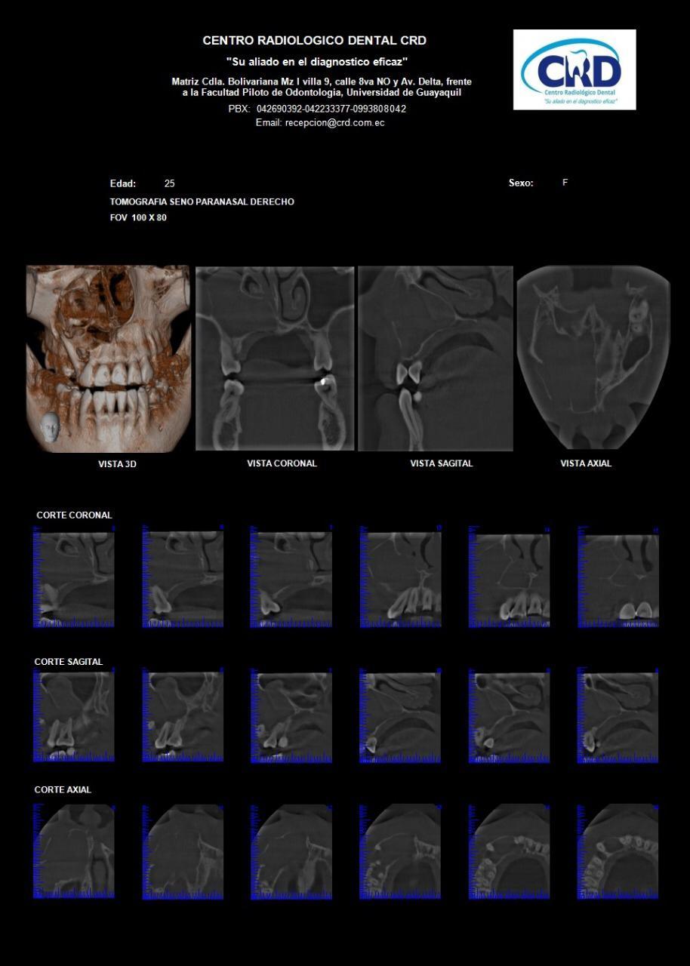Click the CRD logo in the header
The width and height of the screenshot is (690, 966).
click(x=574, y=69)
